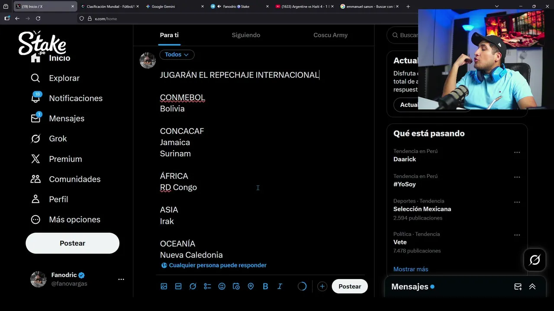The height and width of the screenshot is (311, 554).
Task: Add a GIF to the post
Action: click(x=178, y=286)
